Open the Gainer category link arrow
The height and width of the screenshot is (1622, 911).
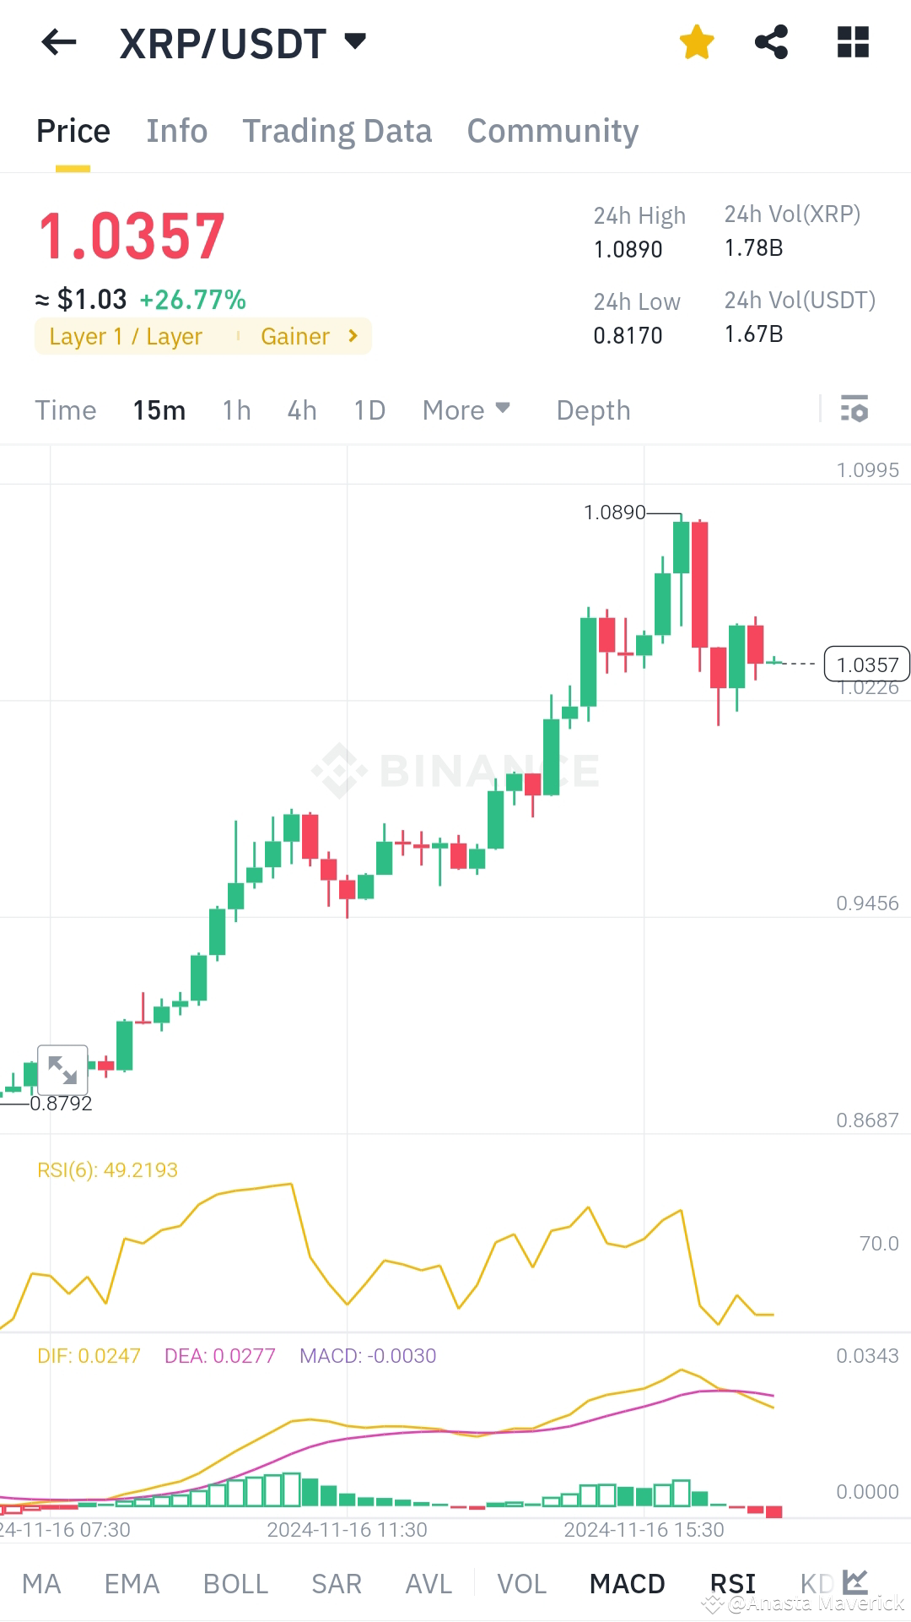(352, 336)
